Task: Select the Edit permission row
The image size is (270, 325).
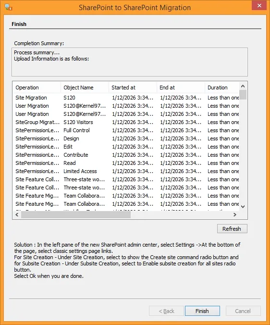Action: [126, 147]
